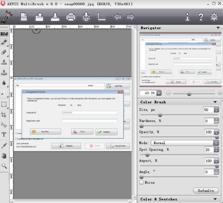The image size is (223, 203).
Task: Click the AKVIS MultiBrush brushes logo icon
Action: 6,17
